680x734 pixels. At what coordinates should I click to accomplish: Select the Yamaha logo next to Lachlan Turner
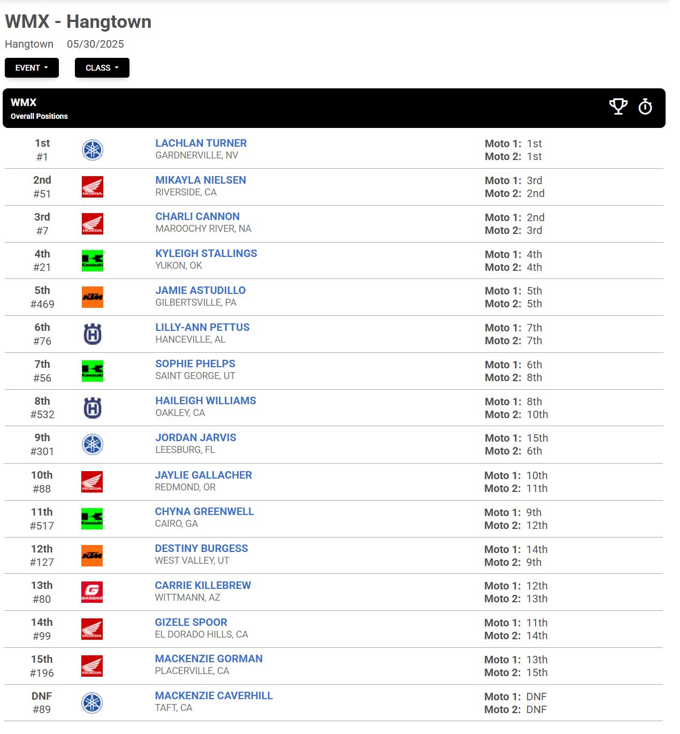coord(92,150)
